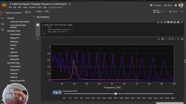Click the RAM and Disk usage indicator
The height and width of the screenshot is (104, 186).
[158, 11]
